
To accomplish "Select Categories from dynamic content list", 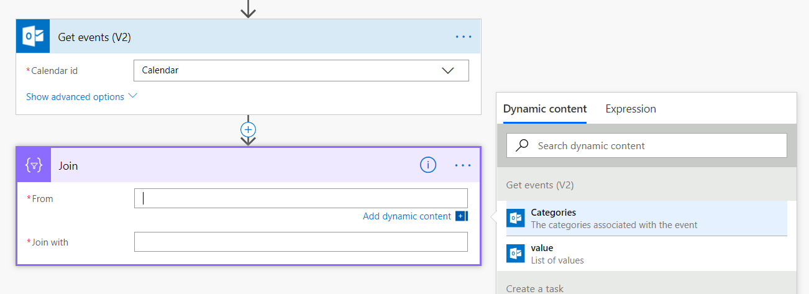I will click(646, 218).
